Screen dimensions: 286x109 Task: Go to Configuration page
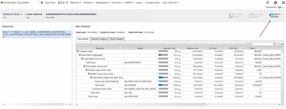point(153,3)
